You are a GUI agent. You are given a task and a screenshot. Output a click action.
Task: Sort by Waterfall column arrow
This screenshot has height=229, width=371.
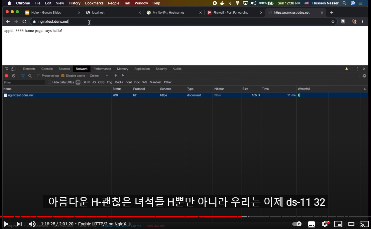pyautogui.click(x=365, y=89)
